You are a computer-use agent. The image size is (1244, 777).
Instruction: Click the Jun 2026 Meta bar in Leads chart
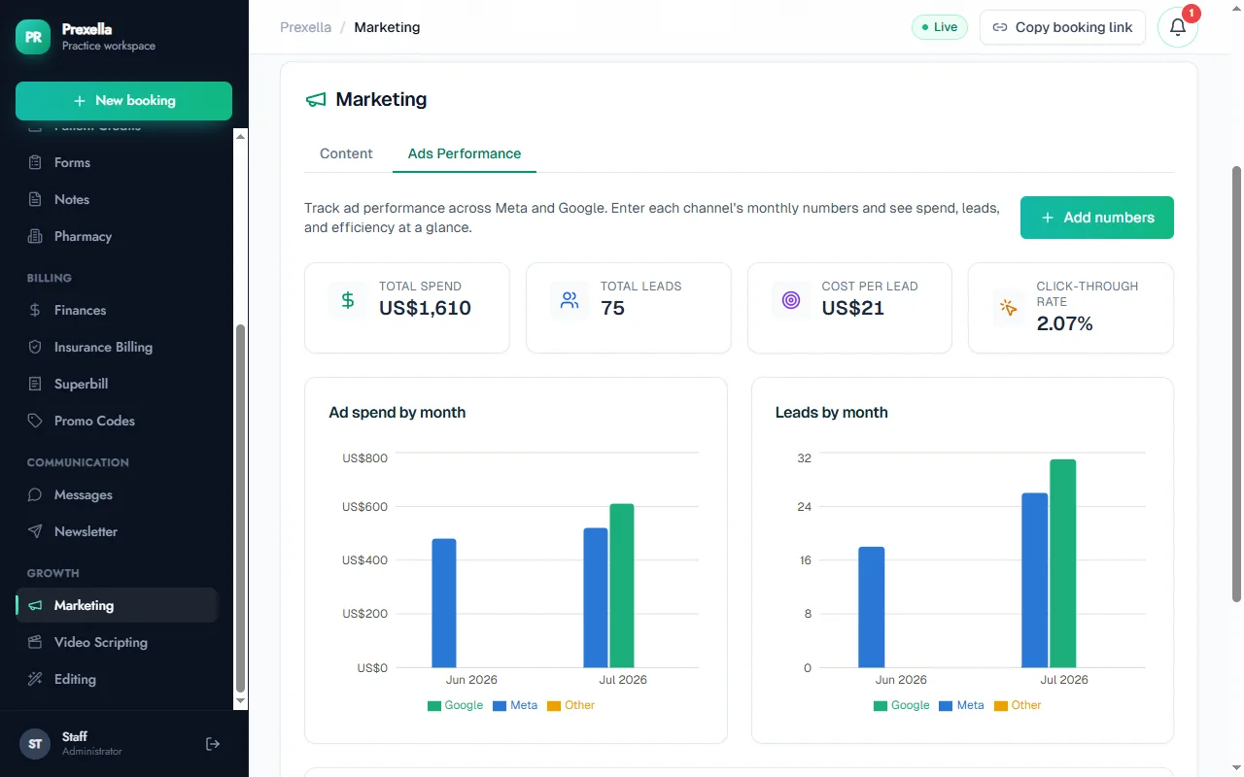[872, 607]
